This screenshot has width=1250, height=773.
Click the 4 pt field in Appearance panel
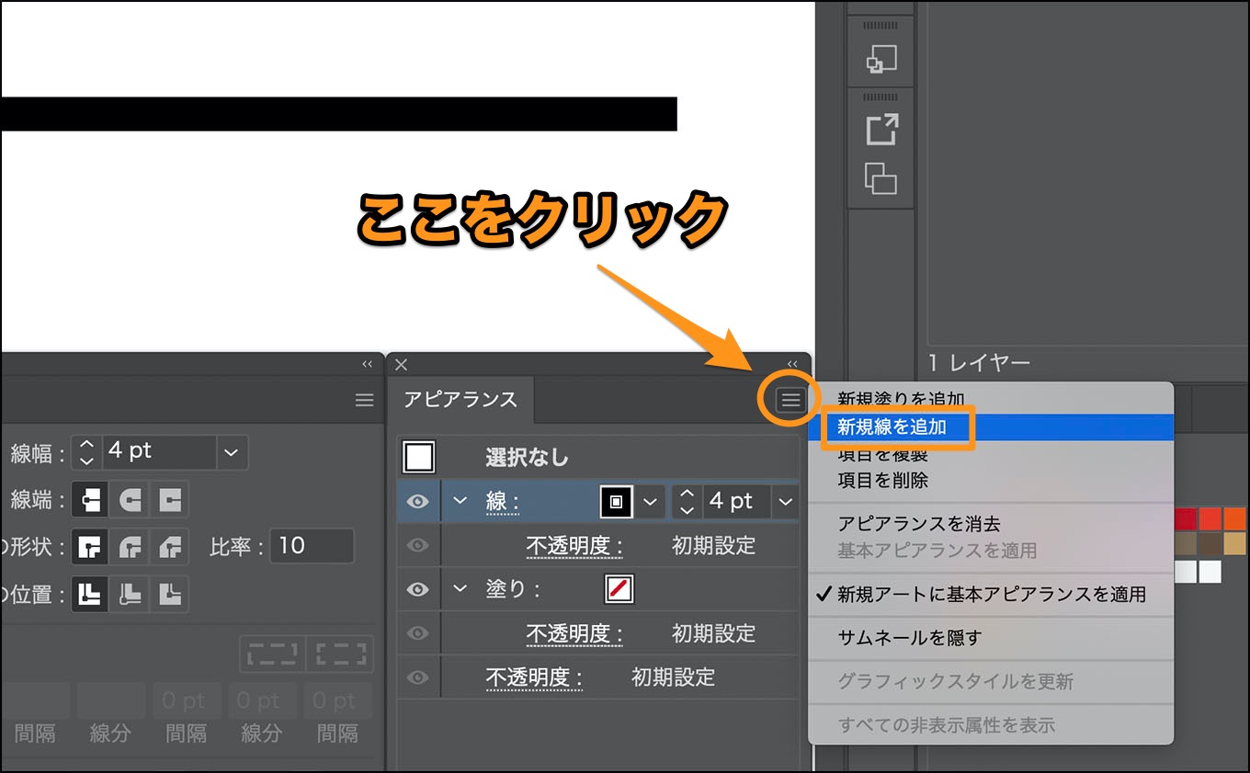tap(737, 502)
